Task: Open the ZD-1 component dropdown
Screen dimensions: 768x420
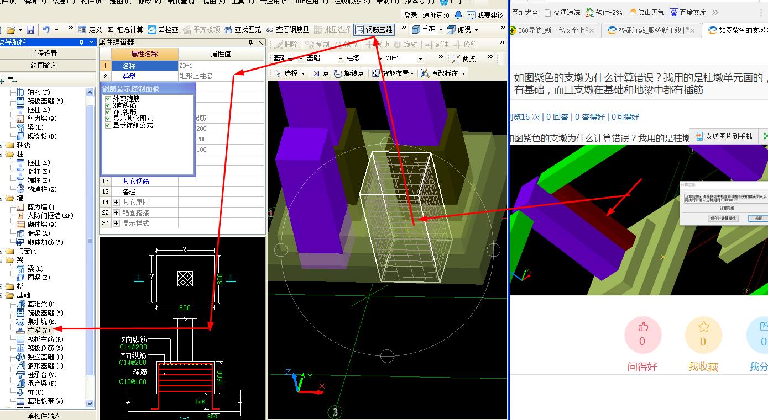Action: 420,59
